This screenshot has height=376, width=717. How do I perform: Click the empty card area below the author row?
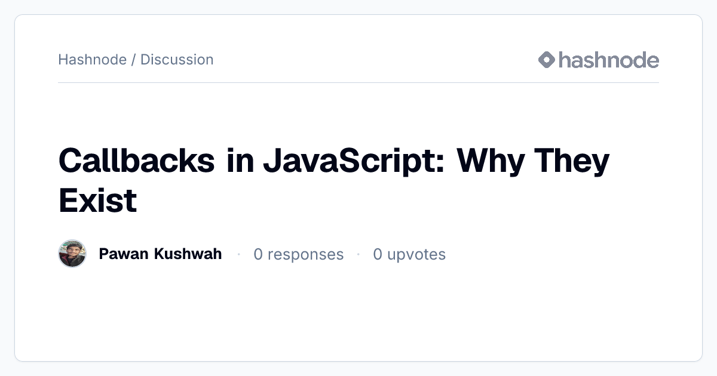coord(358,313)
